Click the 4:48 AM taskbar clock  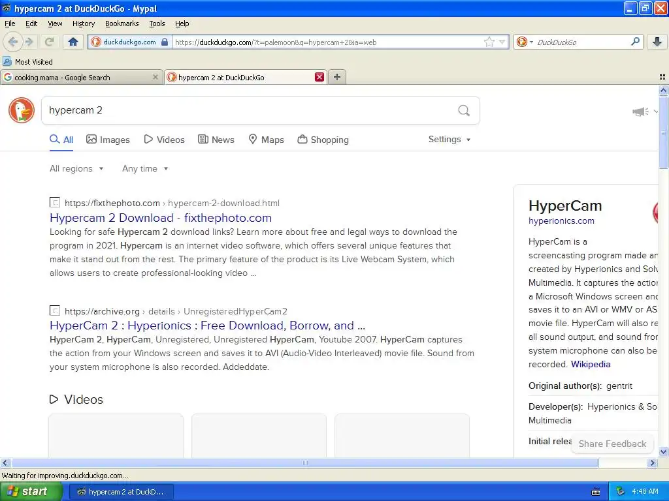point(645,491)
